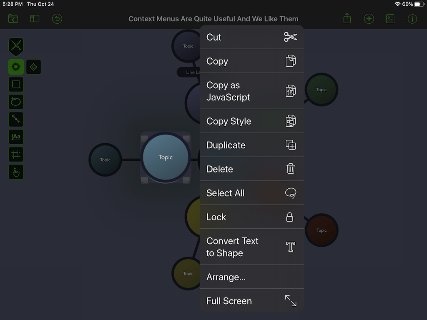The image size is (427, 320).
Task: Click the dark green Topic circle
Action: tap(322, 90)
